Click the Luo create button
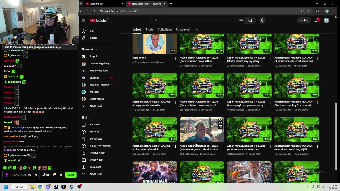This screenshot has height=191, width=340. tap(304, 20)
